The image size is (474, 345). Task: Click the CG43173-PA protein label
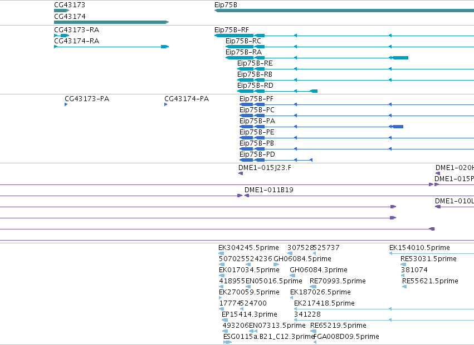pyautogui.click(x=87, y=99)
